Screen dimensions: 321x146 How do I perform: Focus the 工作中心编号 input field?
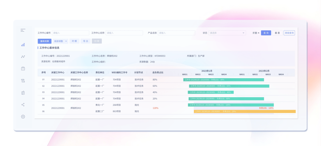(70, 33)
